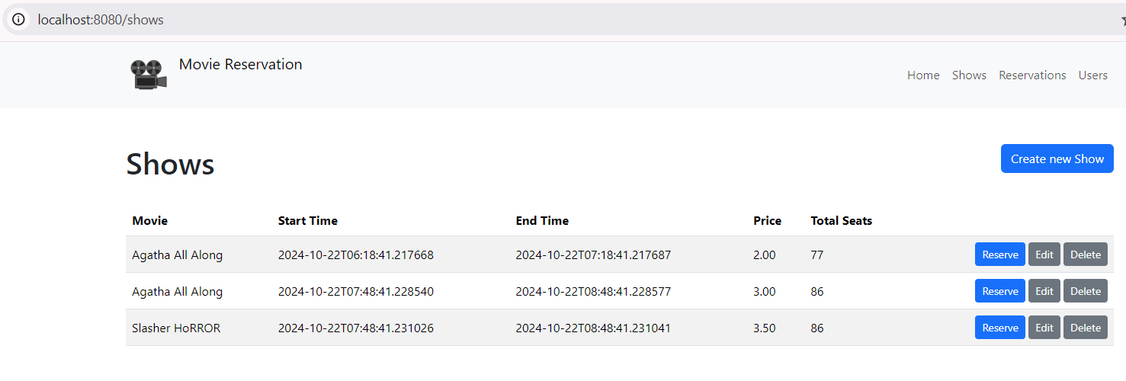Edit the Slasher HoRROR show
The width and height of the screenshot is (1126, 381).
click(1044, 328)
